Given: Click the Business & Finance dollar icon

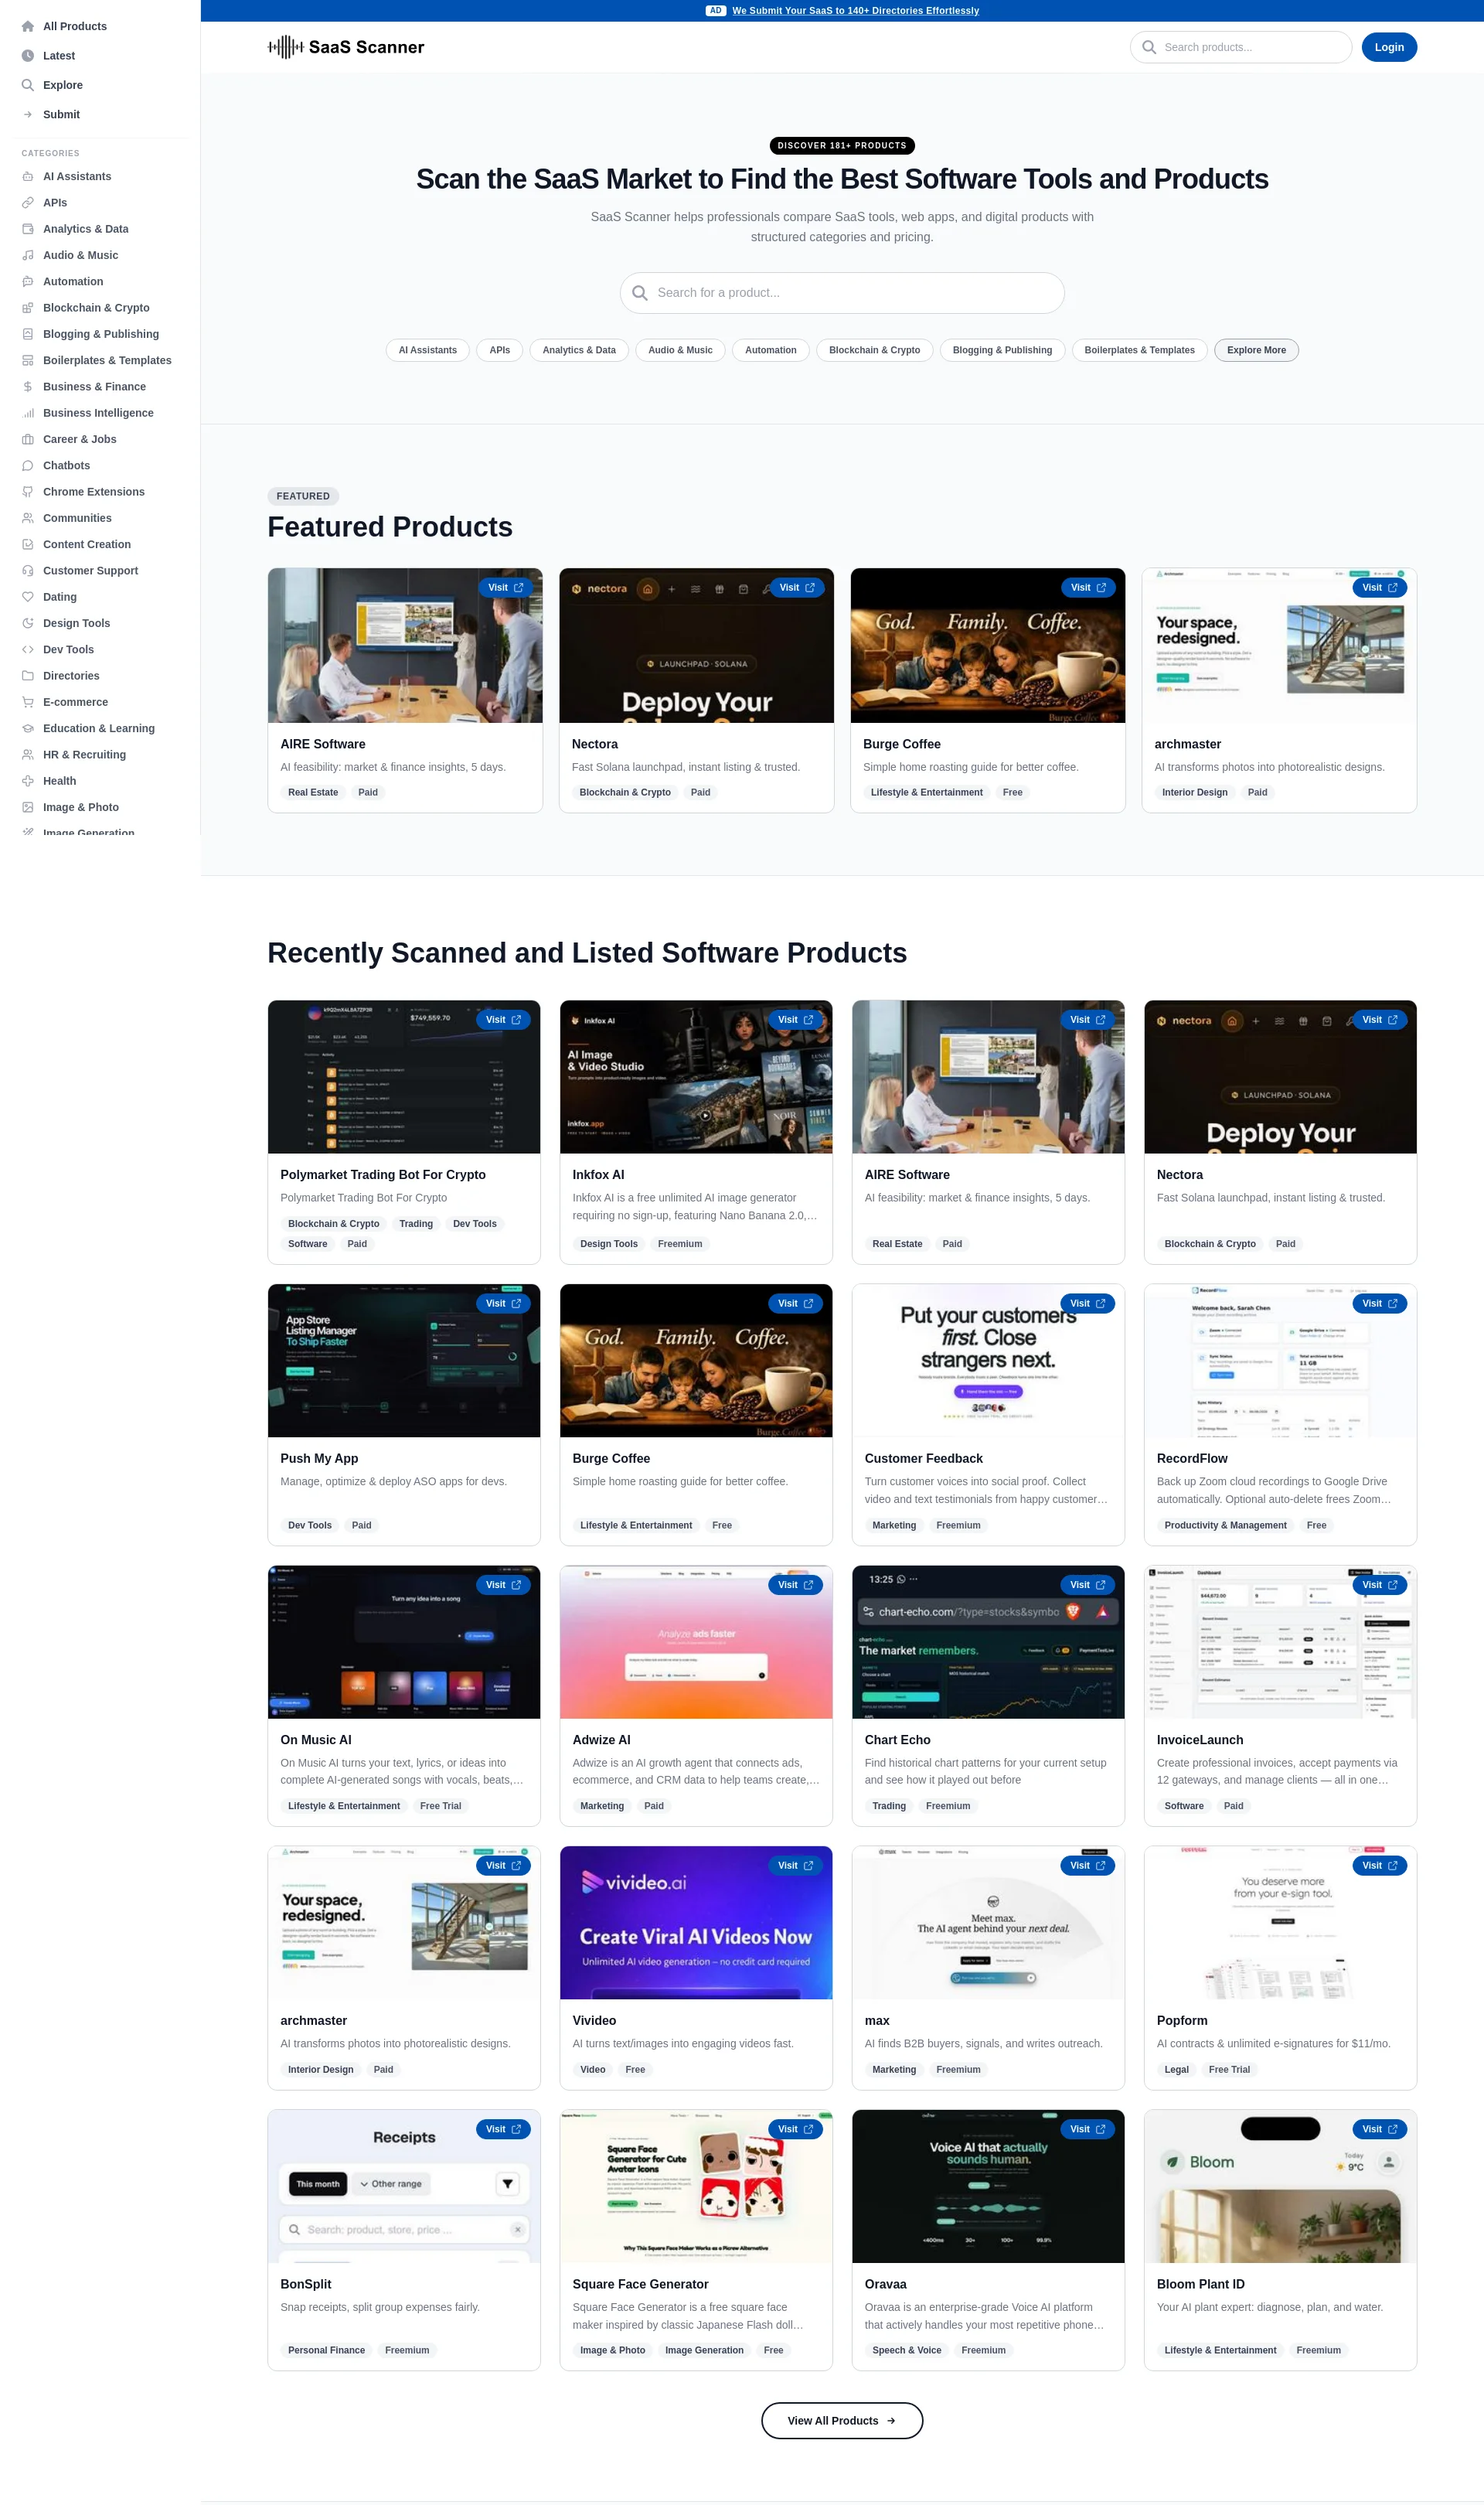Looking at the screenshot, I should pyautogui.click(x=28, y=387).
